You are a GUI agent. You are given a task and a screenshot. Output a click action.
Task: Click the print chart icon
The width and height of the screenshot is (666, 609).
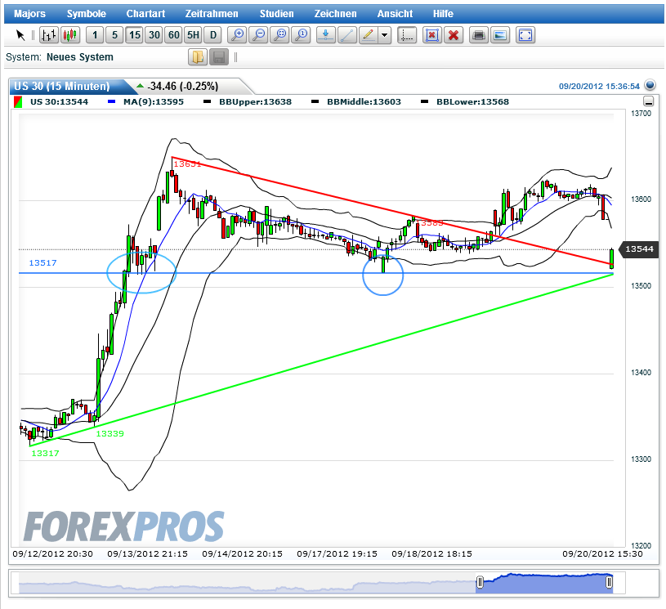point(479,35)
